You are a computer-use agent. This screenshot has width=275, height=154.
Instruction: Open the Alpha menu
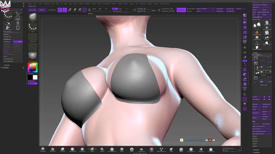click(30, 4)
